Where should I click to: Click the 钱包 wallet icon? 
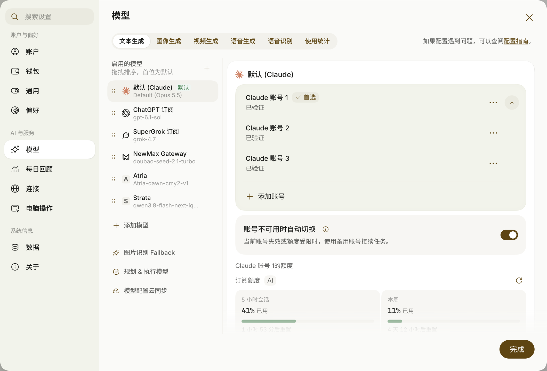(15, 71)
